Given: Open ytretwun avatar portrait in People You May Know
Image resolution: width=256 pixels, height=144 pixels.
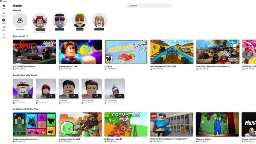Looking at the screenshot, I should coord(23,88).
